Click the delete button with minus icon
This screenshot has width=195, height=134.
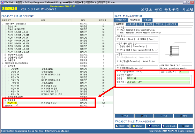coord(164,116)
